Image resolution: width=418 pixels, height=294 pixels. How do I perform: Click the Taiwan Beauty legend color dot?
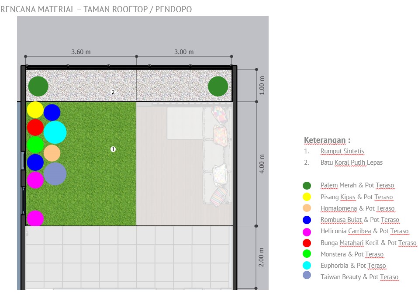point(307,276)
